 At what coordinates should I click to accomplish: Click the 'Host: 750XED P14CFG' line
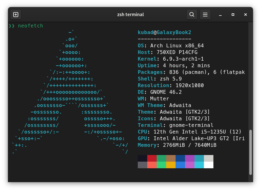click(167, 52)
